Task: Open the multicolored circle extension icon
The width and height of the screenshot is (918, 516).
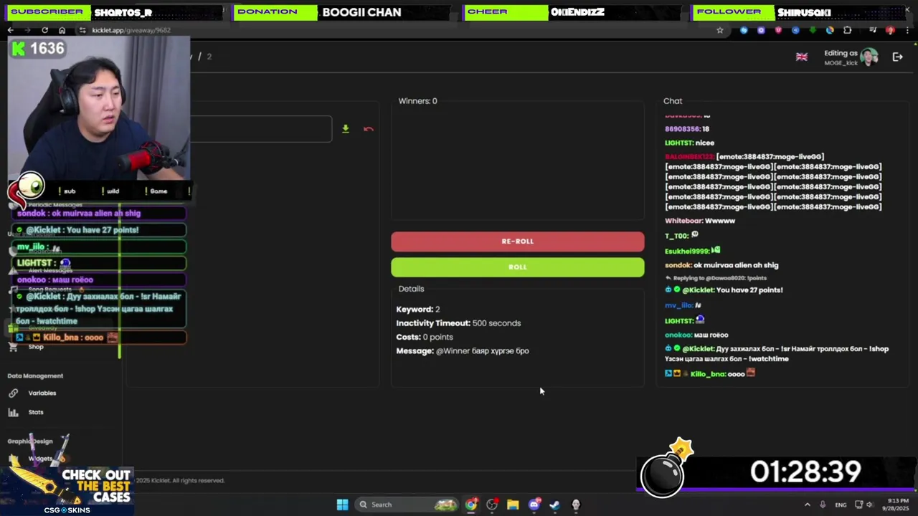Action: 830,30
